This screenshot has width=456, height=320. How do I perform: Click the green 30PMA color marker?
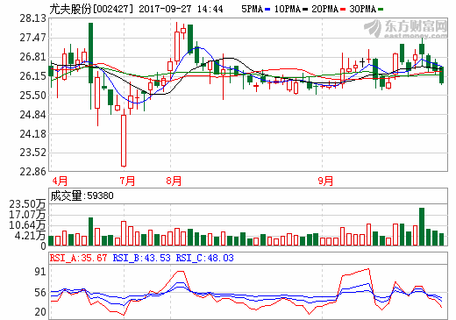click(x=381, y=10)
